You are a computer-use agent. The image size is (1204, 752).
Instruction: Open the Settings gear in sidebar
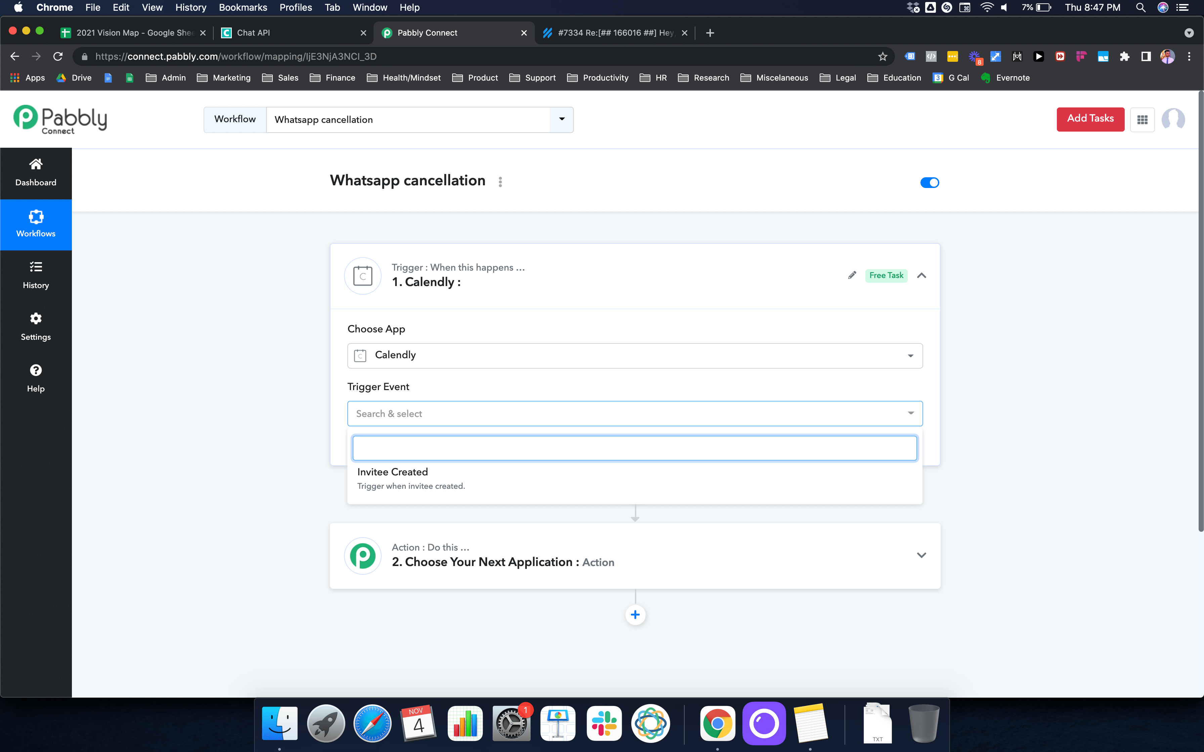pos(36,327)
